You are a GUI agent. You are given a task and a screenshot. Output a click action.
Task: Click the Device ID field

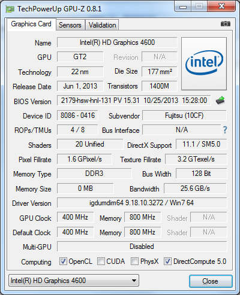(77, 115)
